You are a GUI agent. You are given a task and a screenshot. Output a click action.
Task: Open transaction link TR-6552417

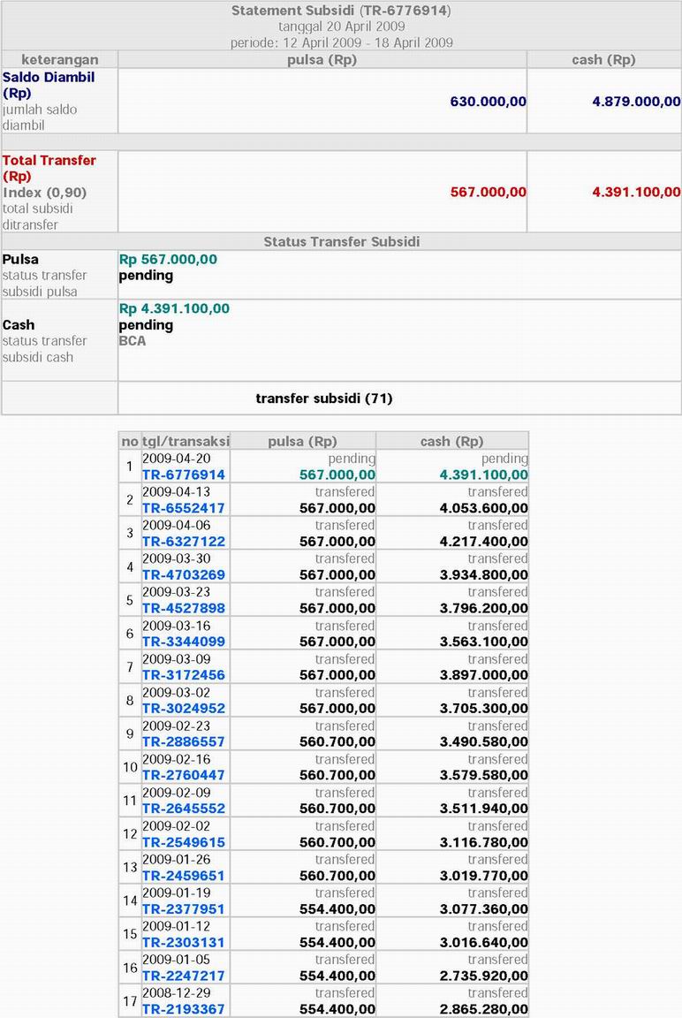pos(184,508)
